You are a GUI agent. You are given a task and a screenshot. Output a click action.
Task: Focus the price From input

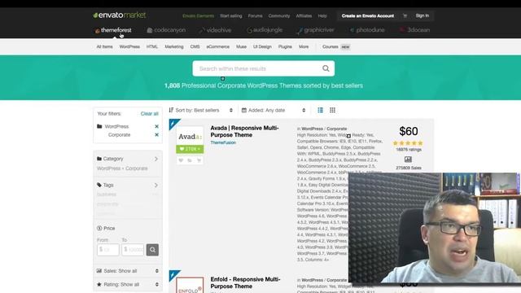(x=108, y=250)
